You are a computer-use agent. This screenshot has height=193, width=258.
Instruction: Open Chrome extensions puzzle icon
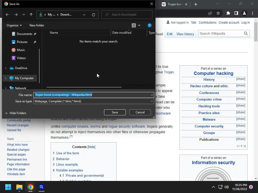coord(228,13)
